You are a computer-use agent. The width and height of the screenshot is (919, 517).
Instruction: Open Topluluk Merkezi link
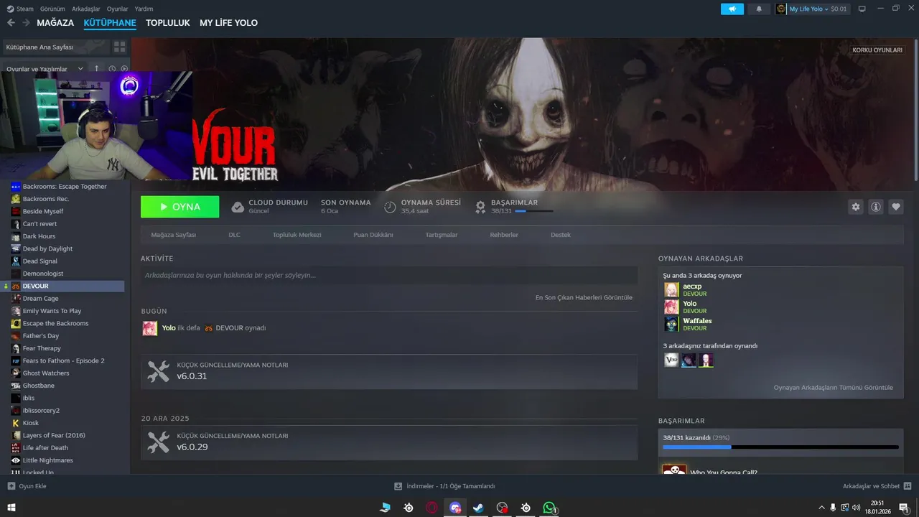[x=297, y=235]
